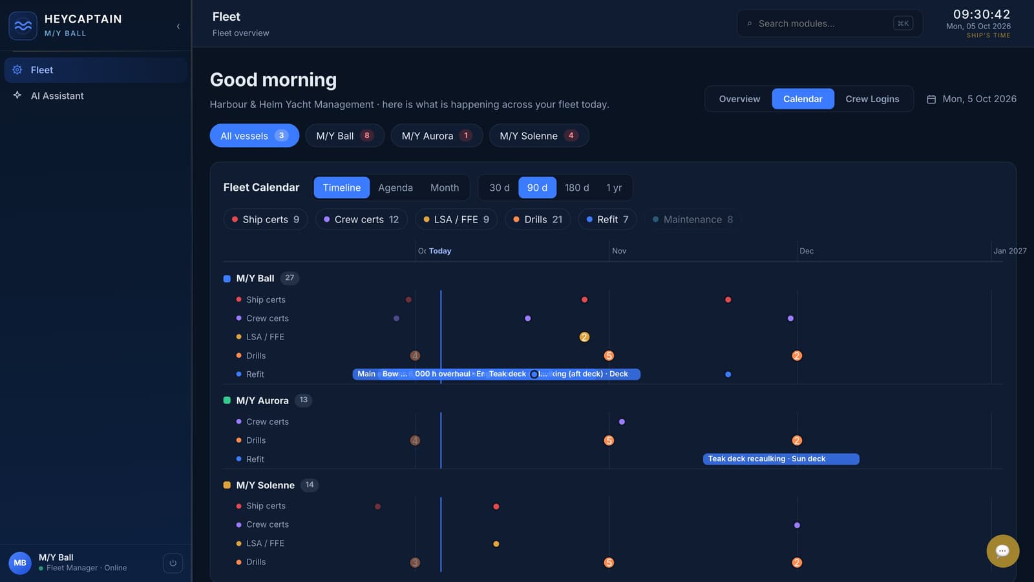Open M/Y Solenne Drills December marker 2
Image resolution: width=1034 pixels, height=582 pixels.
(x=797, y=563)
